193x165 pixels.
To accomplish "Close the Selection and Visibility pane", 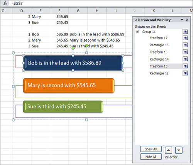I will (187, 20).
